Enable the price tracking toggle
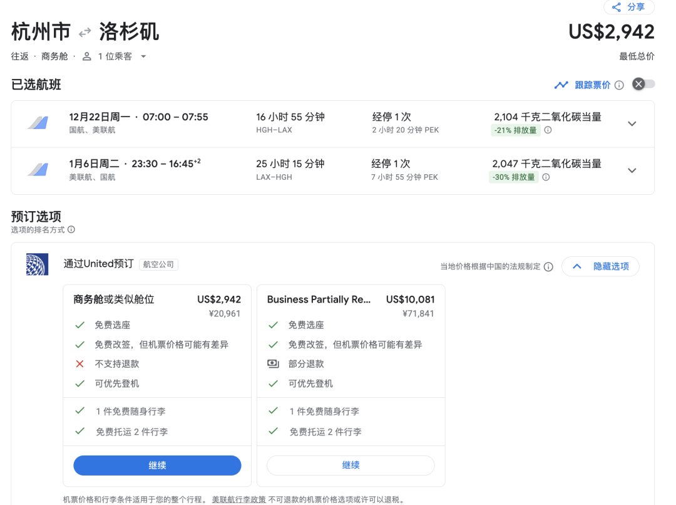Screen dimensions: 676x505 pos(643,85)
